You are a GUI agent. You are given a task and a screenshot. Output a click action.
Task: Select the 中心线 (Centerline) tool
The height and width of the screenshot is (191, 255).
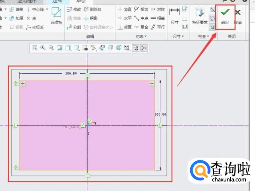click(x=36, y=9)
